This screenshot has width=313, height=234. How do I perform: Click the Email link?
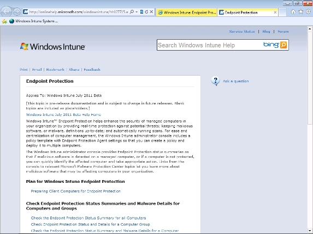point(37,70)
